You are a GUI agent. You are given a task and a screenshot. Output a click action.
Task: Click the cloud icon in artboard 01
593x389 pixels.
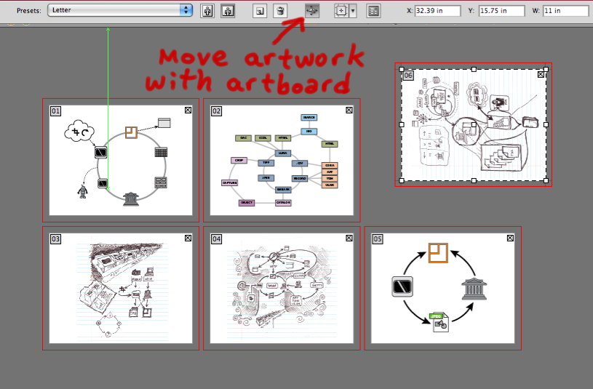(80, 132)
